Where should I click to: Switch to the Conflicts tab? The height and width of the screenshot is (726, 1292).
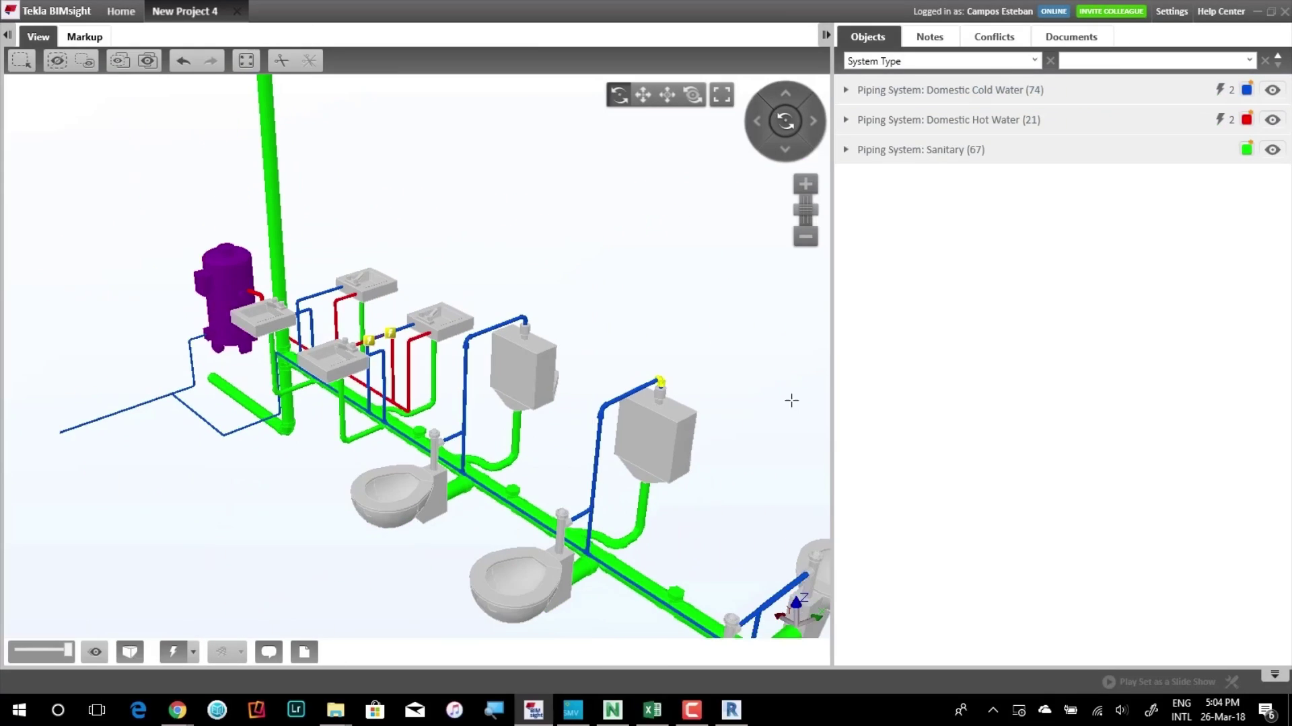click(994, 37)
